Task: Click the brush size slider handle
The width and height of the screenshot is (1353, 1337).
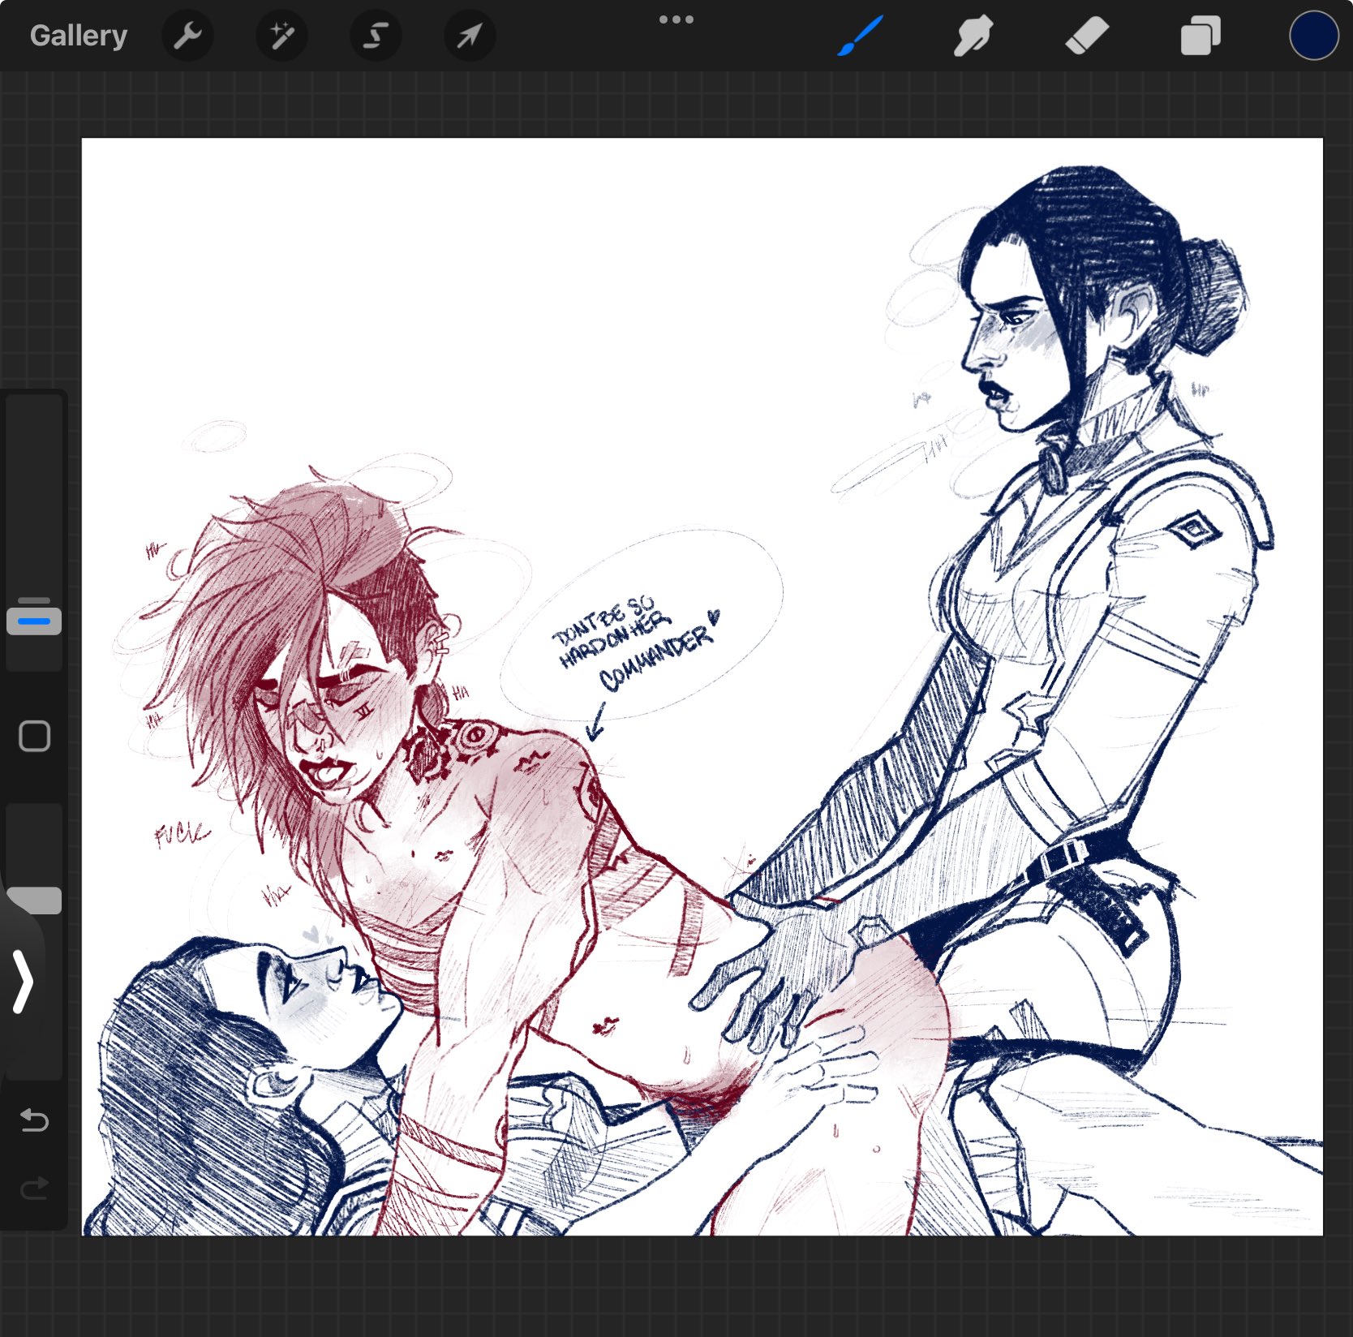Action: (34, 620)
